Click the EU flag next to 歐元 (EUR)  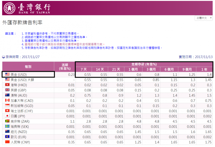(x=7, y=137)
